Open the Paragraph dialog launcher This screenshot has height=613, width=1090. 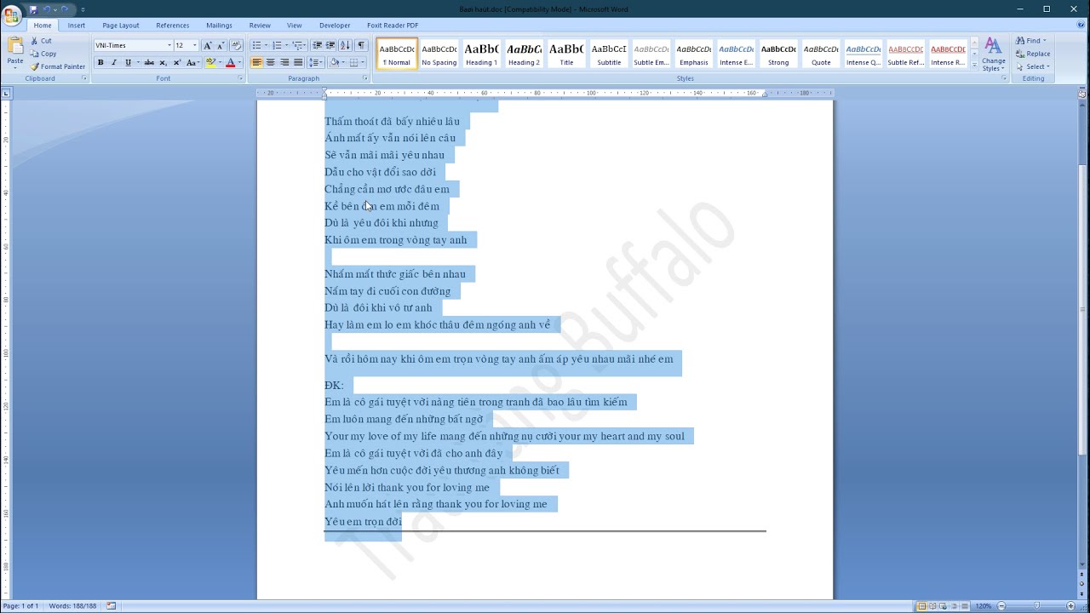pyautogui.click(x=366, y=78)
